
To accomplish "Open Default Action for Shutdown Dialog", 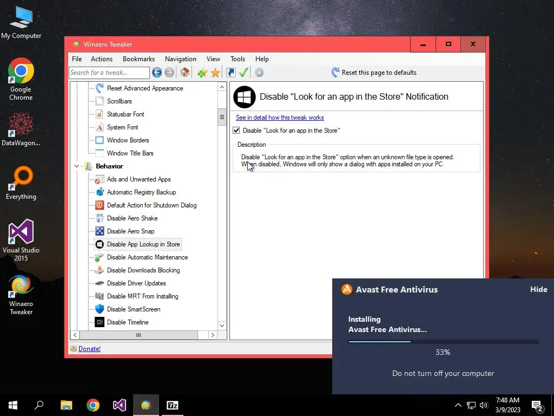I will pos(151,205).
